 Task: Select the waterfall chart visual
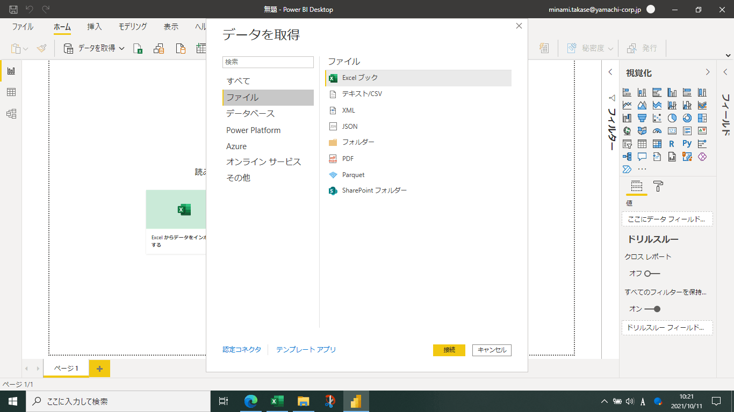point(627,118)
